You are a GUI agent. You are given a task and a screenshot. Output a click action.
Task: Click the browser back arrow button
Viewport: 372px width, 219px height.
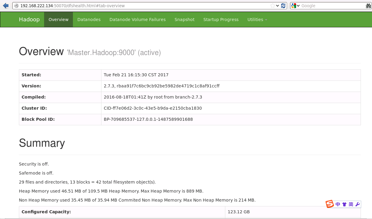6,6
